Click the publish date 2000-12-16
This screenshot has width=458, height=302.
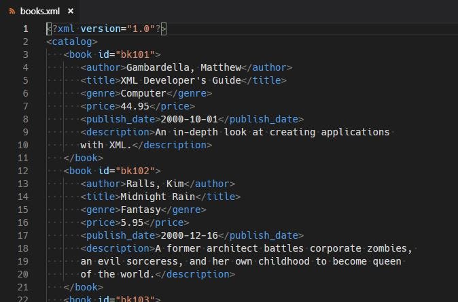[x=190, y=235]
